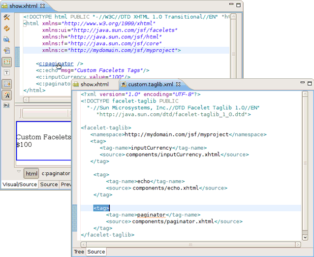Click the c:echo msg tag line

[93, 70]
